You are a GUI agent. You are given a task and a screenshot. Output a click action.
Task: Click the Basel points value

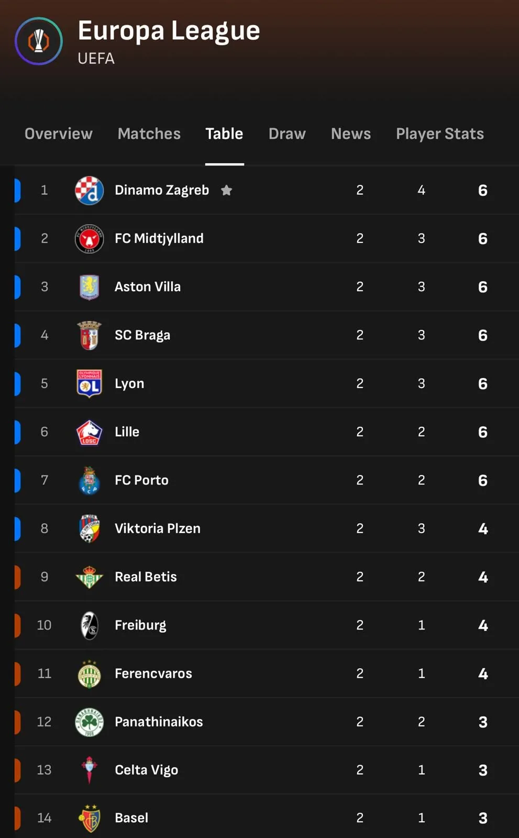point(483,818)
